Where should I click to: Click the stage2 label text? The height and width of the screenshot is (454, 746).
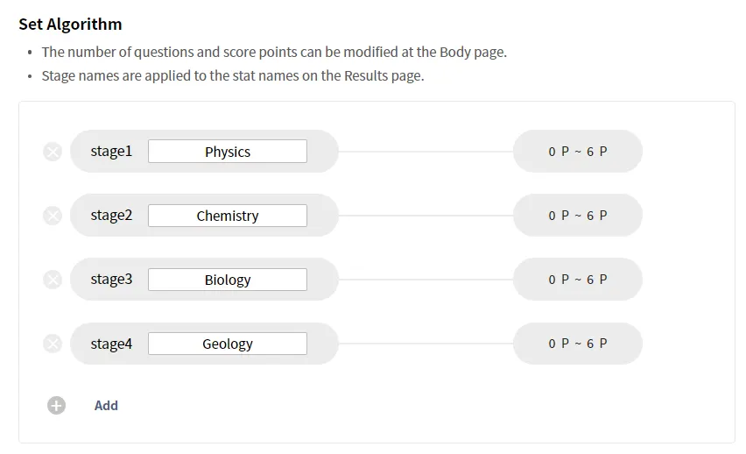(x=111, y=216)
